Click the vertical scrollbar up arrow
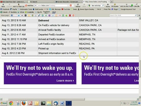The width and height of the screenshot is (141, 106). coord(140,19)
